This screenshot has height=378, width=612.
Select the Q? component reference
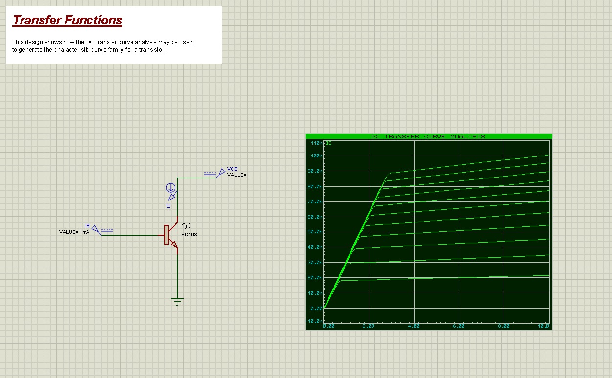tap(186, 227)
